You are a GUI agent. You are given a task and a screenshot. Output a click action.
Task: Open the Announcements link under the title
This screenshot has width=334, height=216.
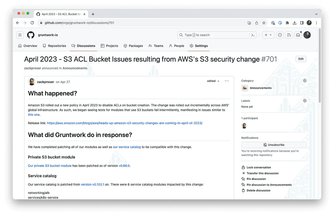coord(75,68)
